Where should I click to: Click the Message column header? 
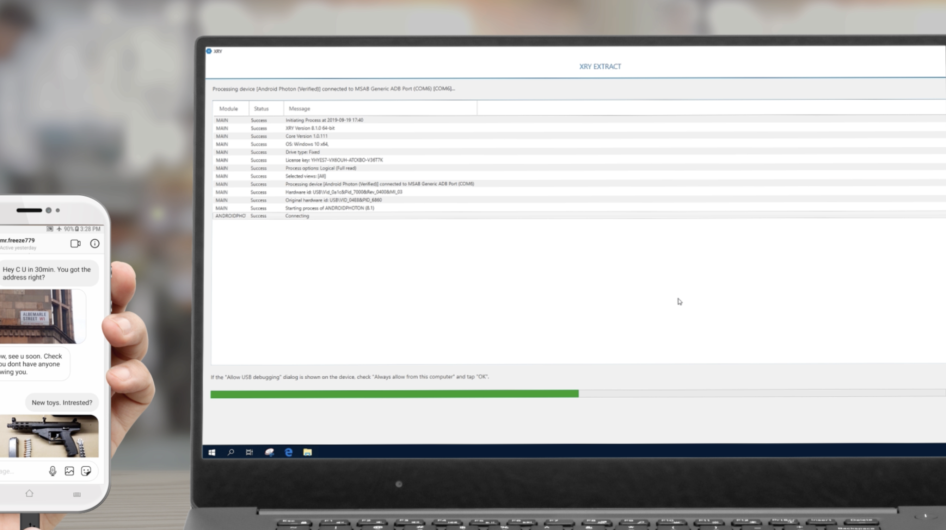(x=380, y=108)
